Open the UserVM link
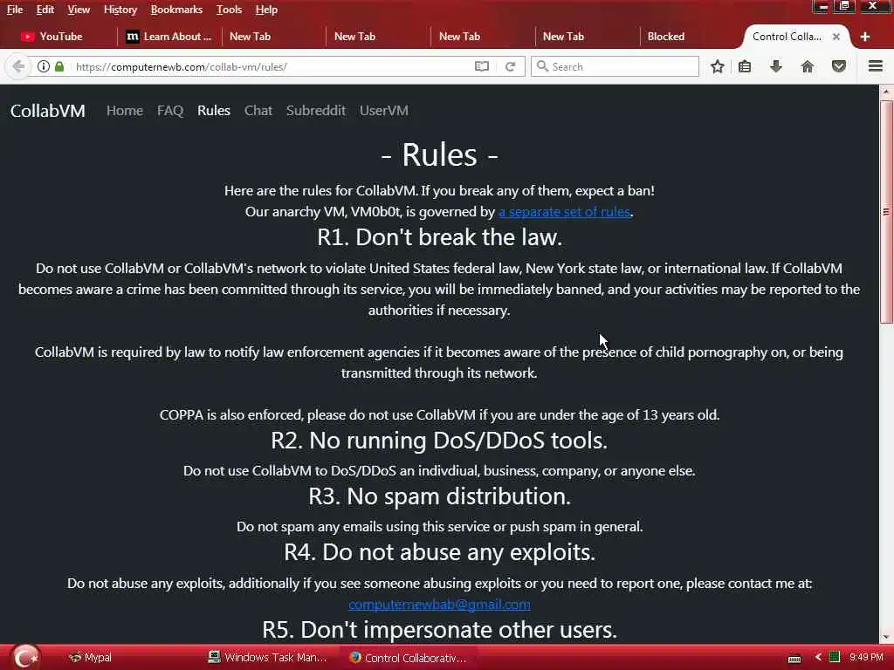The height and width of the screenshot is (670, 894). [384, 111]
